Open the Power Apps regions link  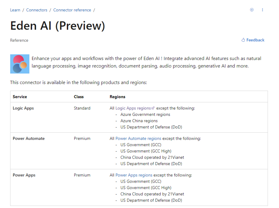(x=134, y=175)
